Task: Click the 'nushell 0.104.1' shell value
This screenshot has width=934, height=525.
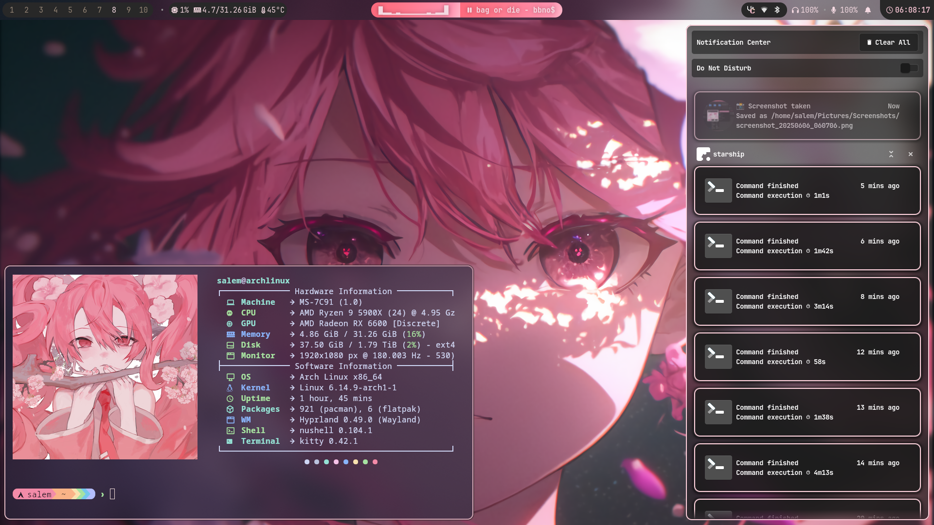Action: coord(336,430)
